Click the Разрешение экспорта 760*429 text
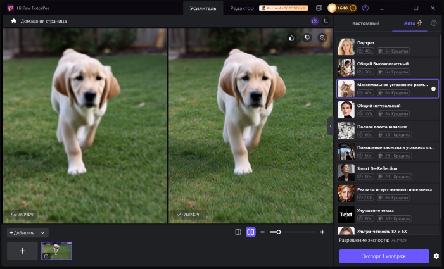The image size is (444, 269). [372, 240]
